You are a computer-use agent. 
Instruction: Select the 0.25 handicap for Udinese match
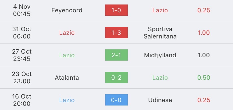(x=204, y=100)
